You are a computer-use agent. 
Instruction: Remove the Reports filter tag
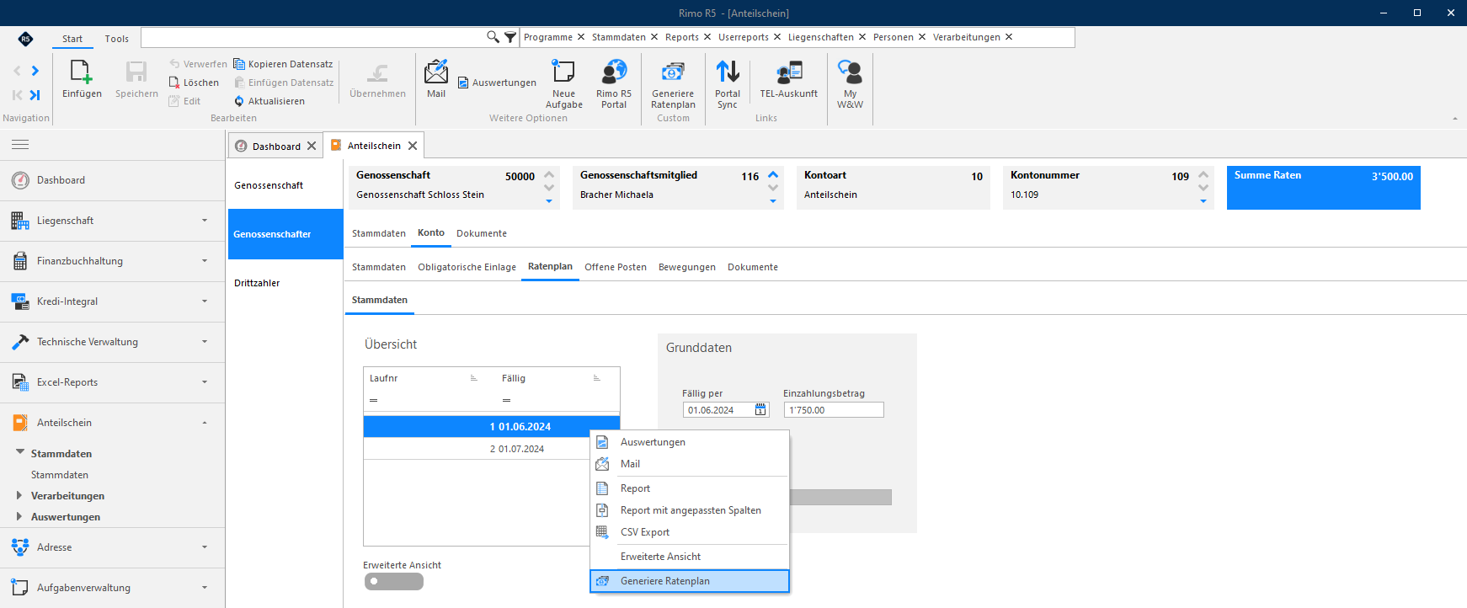click(x=707, y=37)
